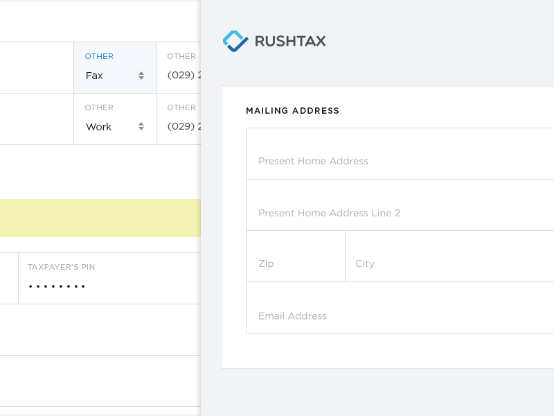Click the RushTax logo icon

coord(235,41)
